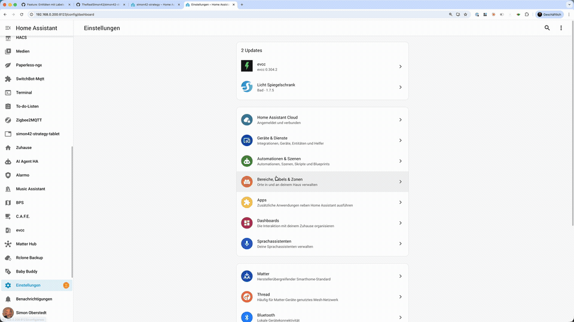Bookmark this page with the star
Viewport: 574px width, 322px height.
click(465, 14)
